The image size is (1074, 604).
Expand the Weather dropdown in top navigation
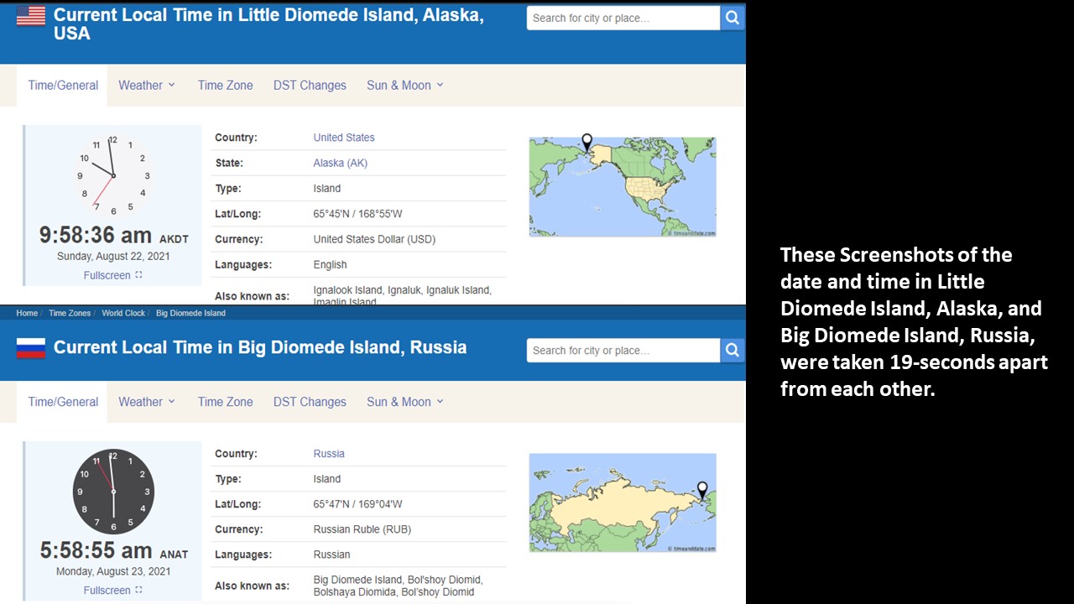click(147, 86)
